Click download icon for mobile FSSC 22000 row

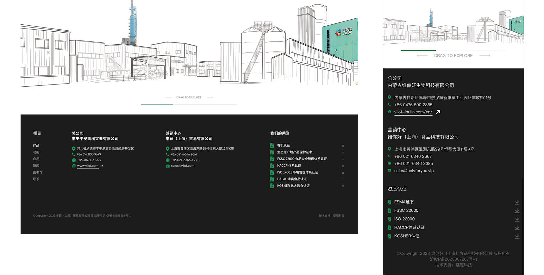click(517, 210)
